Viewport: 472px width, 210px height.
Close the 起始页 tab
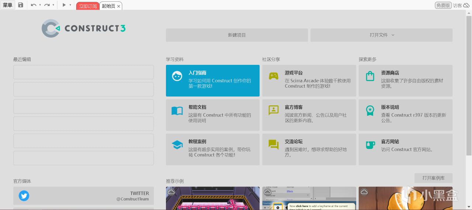118,6
